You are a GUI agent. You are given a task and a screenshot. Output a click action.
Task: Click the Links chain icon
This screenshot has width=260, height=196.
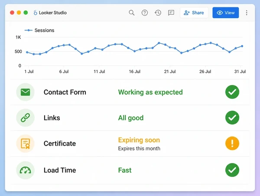click(x=25, y=118)
